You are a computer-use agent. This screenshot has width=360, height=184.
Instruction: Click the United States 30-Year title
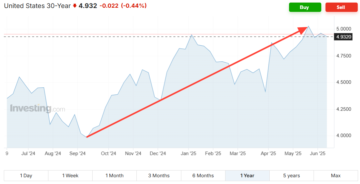tap(37, 6)
